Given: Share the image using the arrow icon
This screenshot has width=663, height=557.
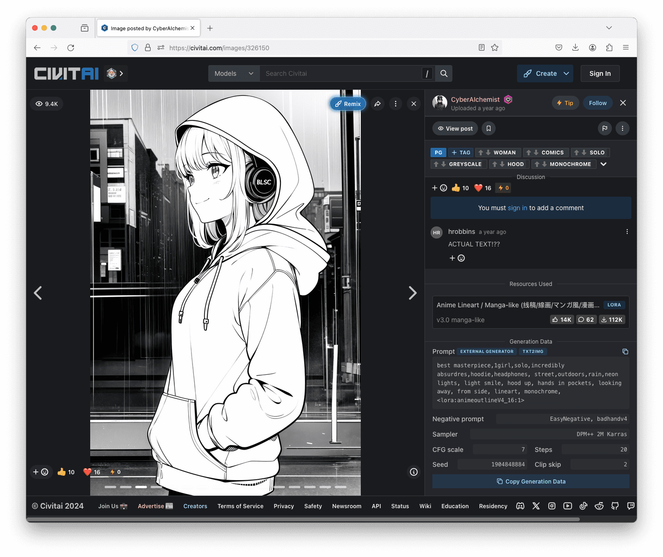Looking at the screenshot, I should pyautogui.click(x=378, y=104).
